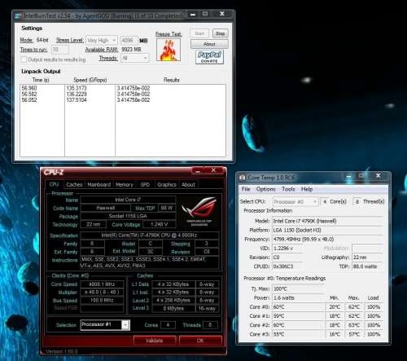Minimize the IntelBurnTest window
The width and height of the screenshot is (407, 361).
[193, 15]
